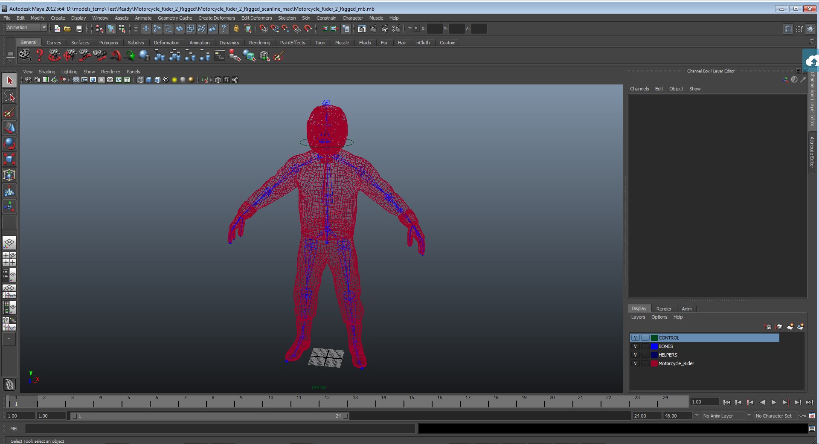Open the viewport Lighting menu
The image size is (819, 444).
pos(69,72)
